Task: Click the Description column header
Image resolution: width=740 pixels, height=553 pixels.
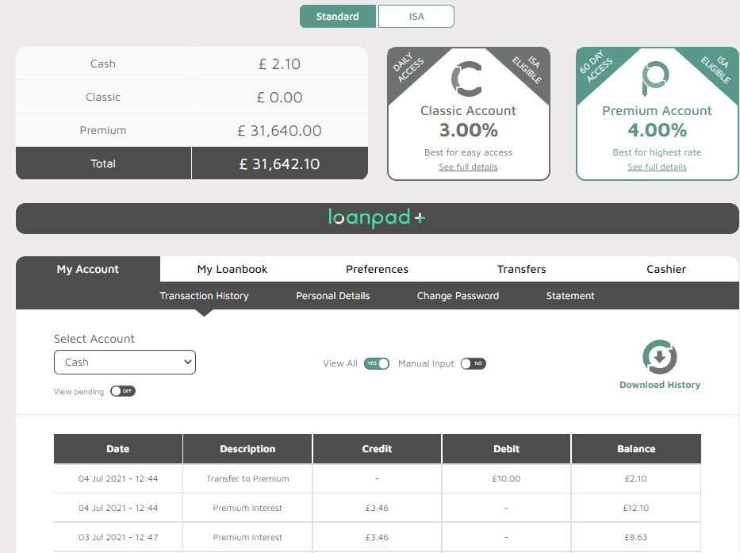Action: tap(247, 448)
